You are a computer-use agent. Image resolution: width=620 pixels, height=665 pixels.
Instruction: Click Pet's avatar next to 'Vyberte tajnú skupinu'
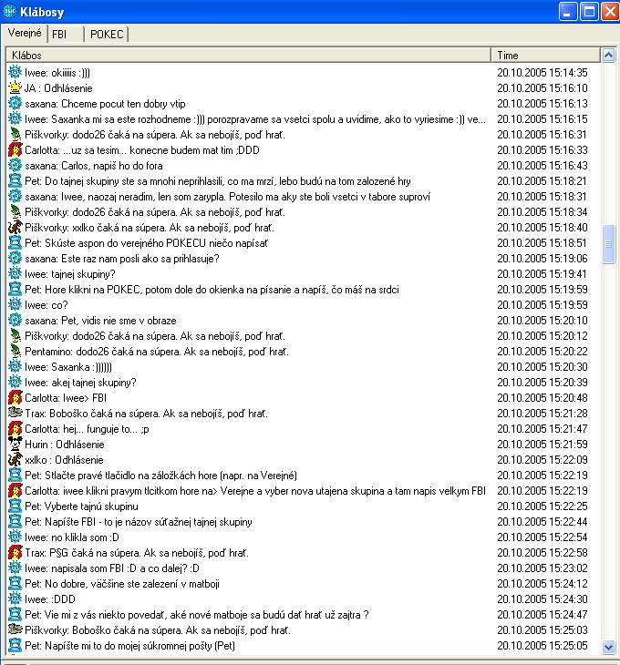click(x=15, y=506)
